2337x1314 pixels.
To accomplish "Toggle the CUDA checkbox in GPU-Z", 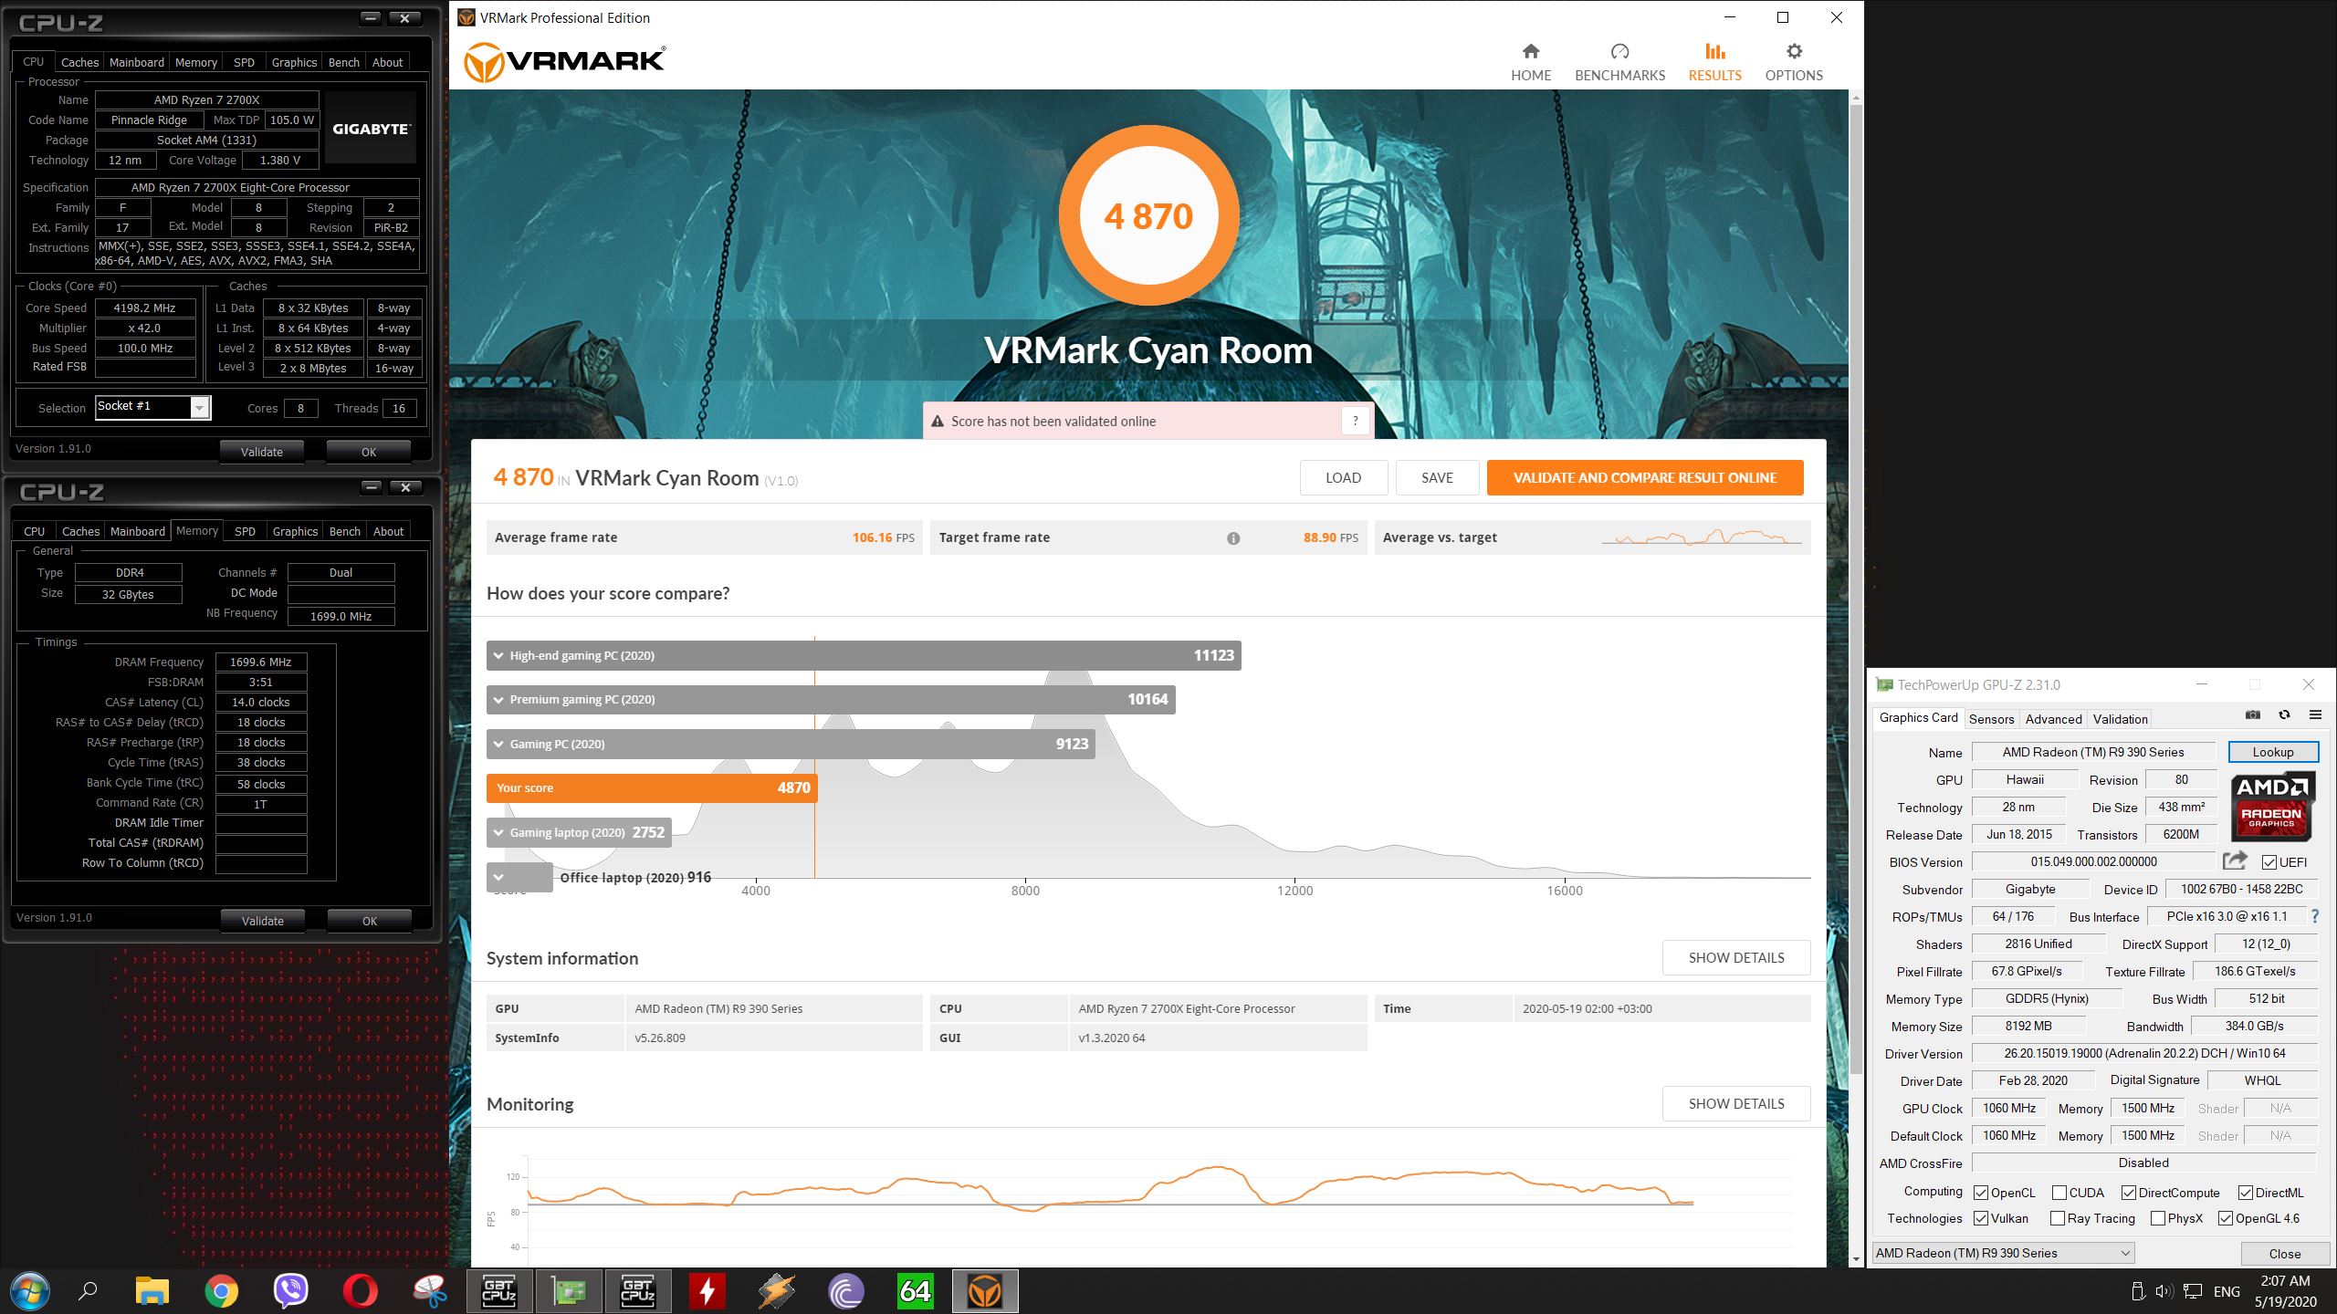I will [2059, 1193].
